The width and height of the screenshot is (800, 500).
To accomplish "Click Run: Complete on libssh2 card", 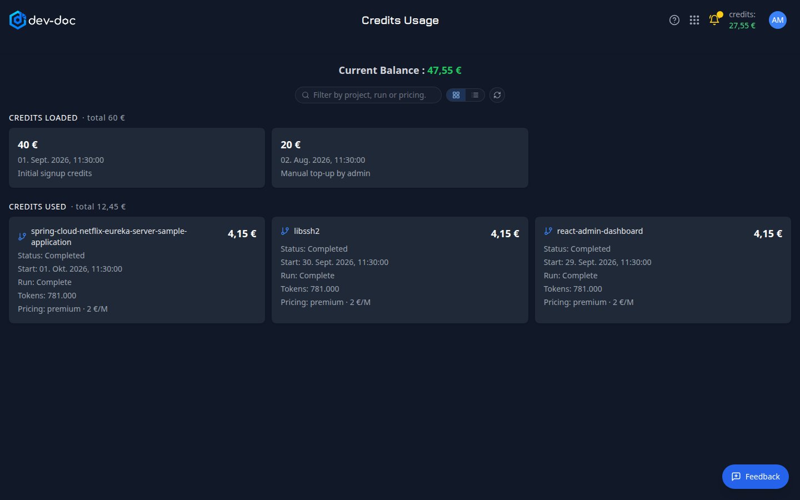I will pos(308,276).
